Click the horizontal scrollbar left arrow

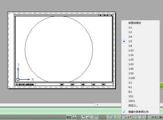pyautogui.click(x=97, y=104)
